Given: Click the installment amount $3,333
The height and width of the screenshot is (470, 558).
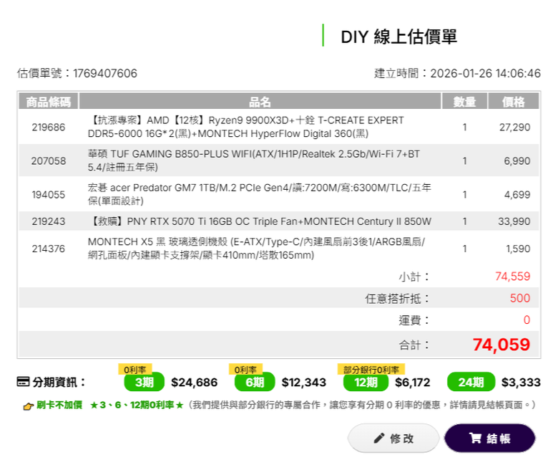Looking at the screenshot, I should click(x=521, y=383).
